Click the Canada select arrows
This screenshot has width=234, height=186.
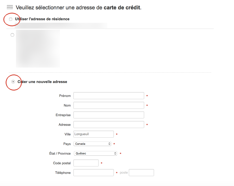click(109, 144)
